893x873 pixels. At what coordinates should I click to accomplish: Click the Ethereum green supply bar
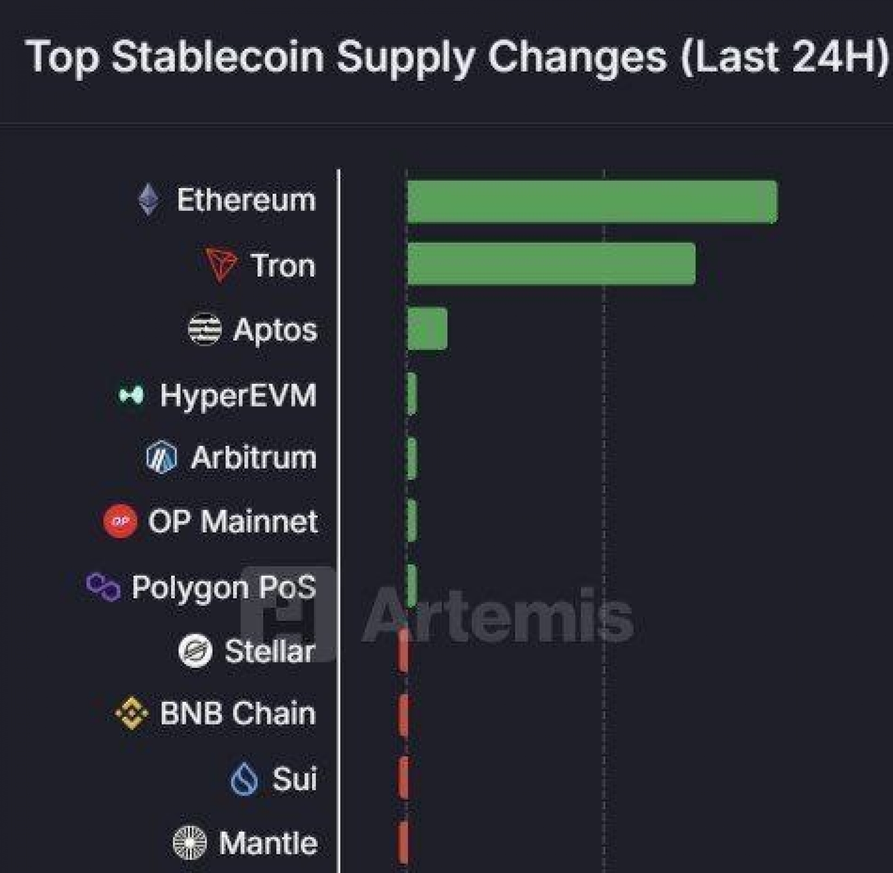(592, 201)
